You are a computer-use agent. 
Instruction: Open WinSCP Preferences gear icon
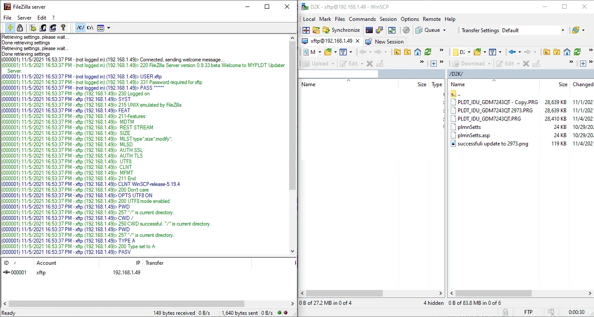[x=406, y=30]
